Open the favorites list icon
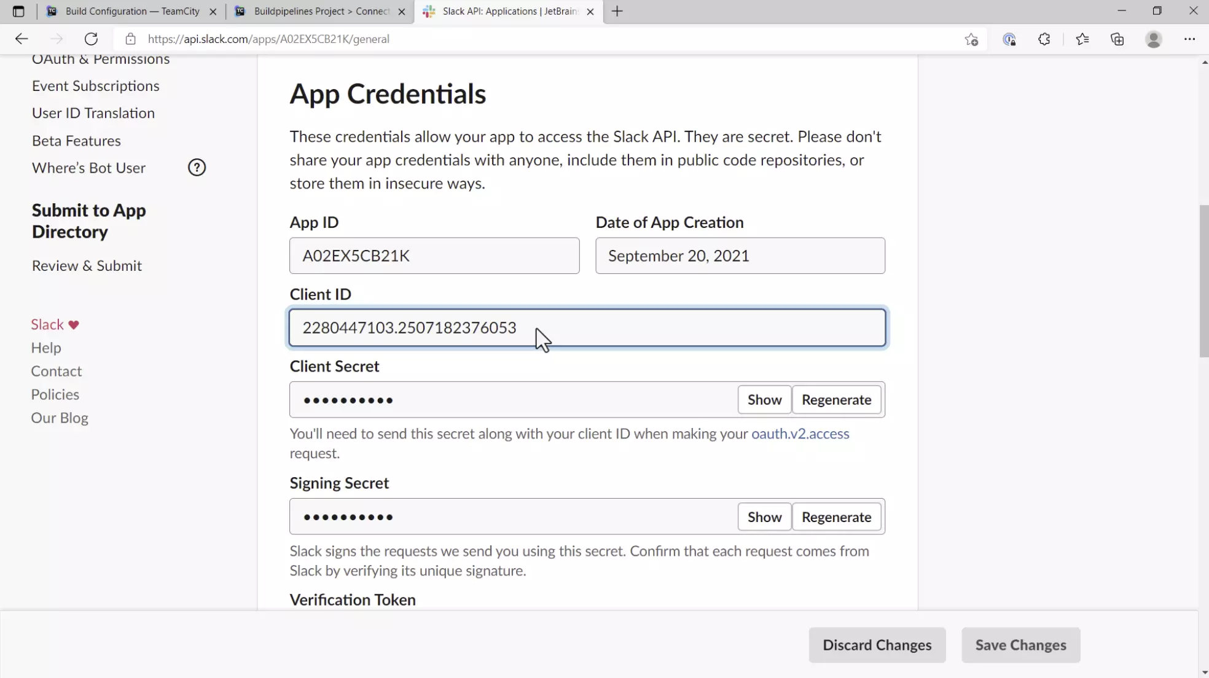Screen dimensions: 1209x678 point(1082,39)
